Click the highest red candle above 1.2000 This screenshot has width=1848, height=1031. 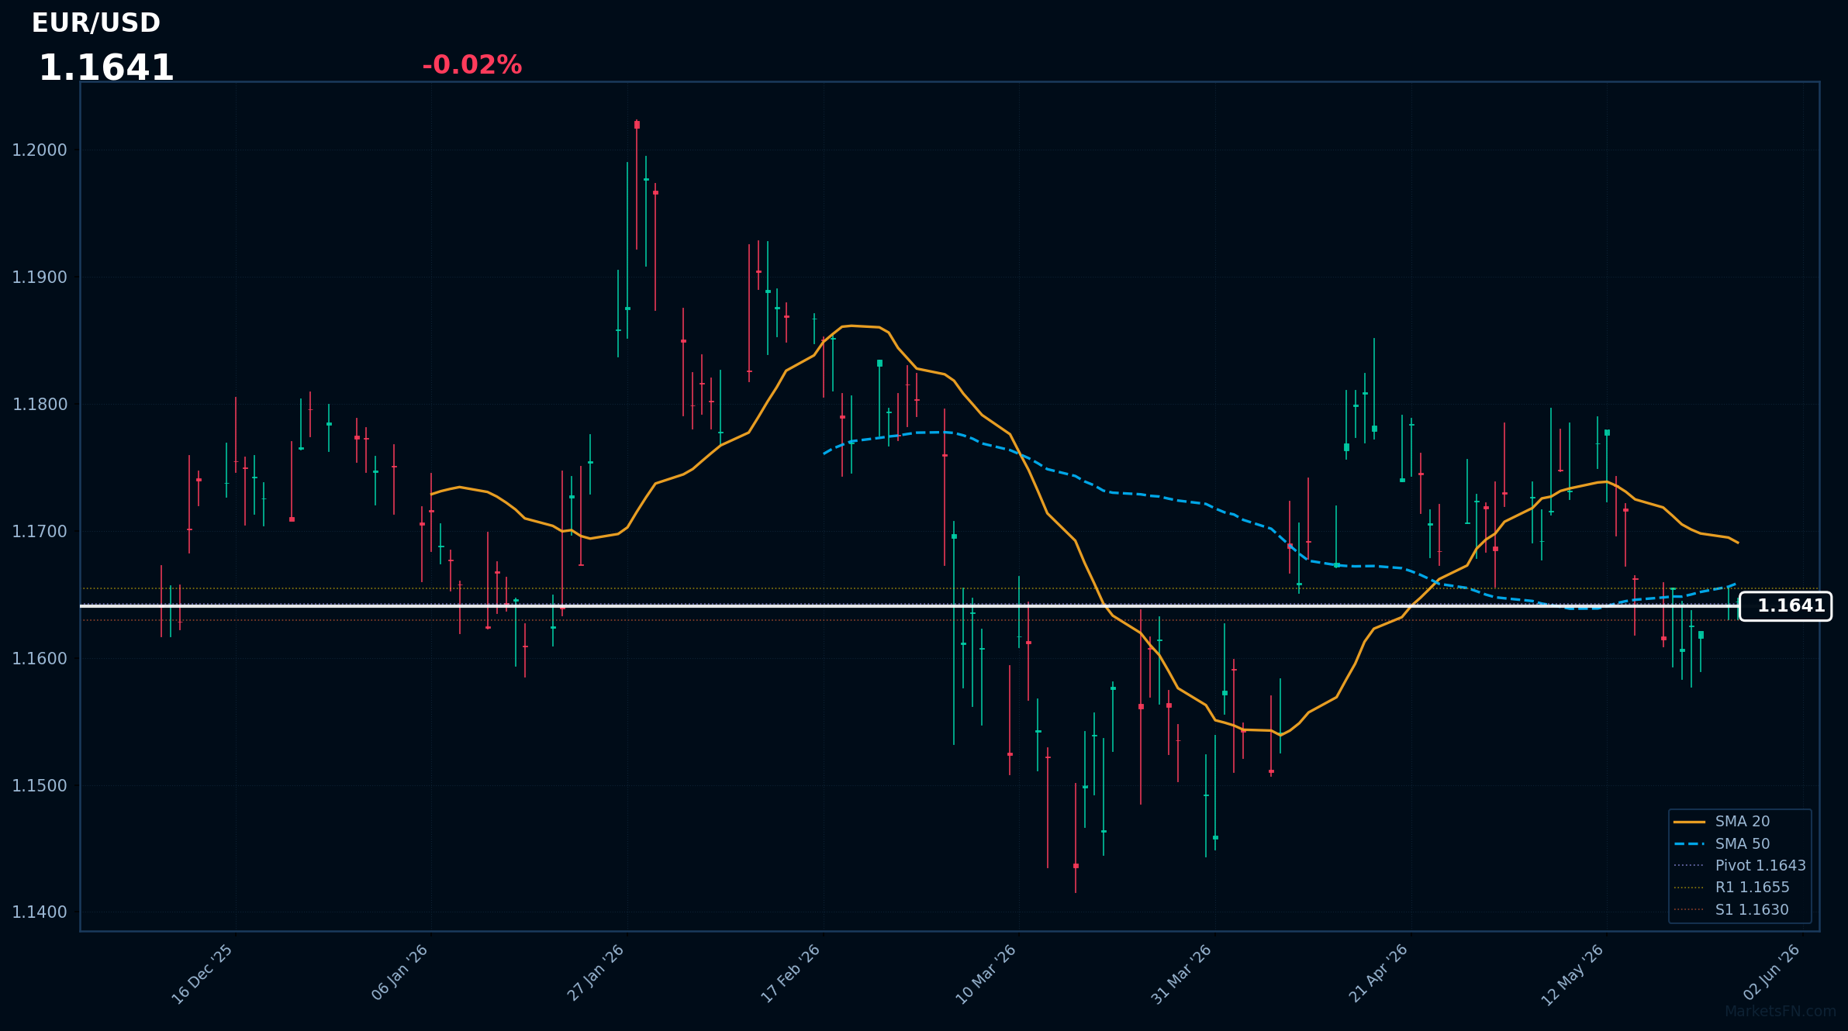pos(637,184)
